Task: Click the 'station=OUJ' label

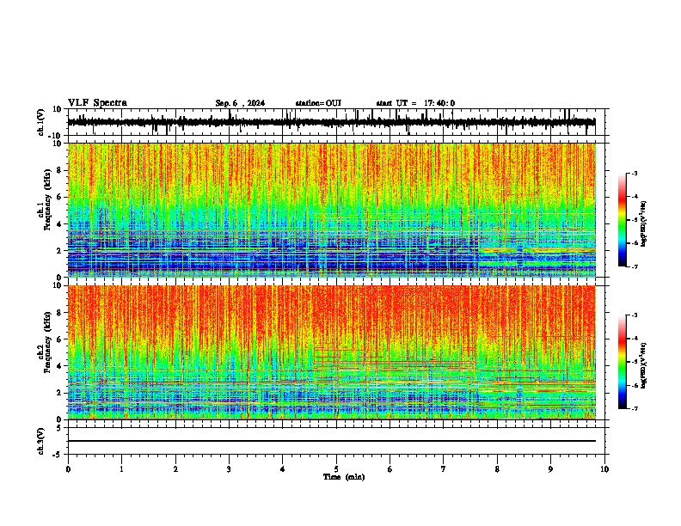Action: click(318, 103)
